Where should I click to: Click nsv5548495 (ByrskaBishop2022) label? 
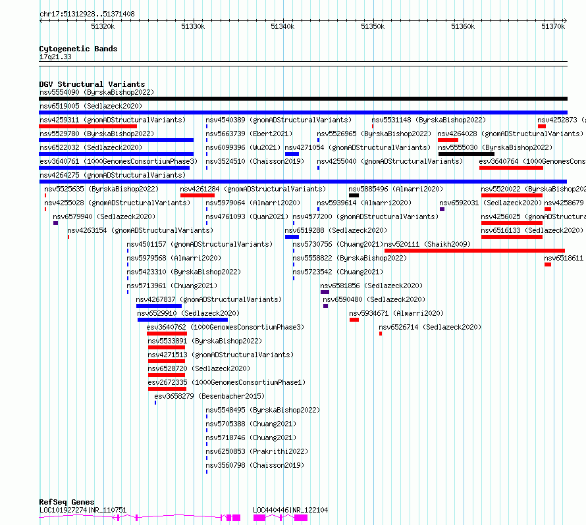[x=263, y=410]
